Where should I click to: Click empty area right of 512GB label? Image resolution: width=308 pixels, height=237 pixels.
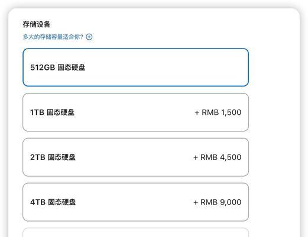tap(166, 68)
